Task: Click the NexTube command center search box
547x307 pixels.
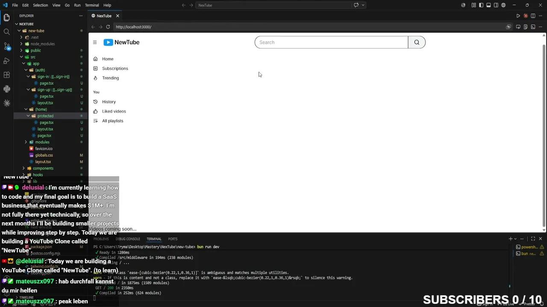Action: tap(273, 5)
